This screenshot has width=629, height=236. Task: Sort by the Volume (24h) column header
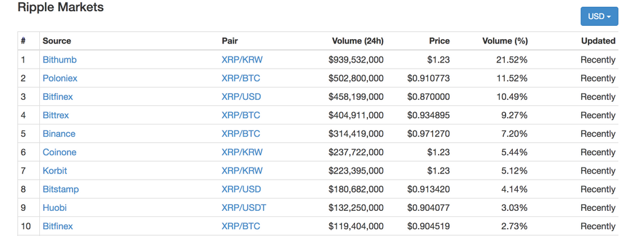(358, 41)
